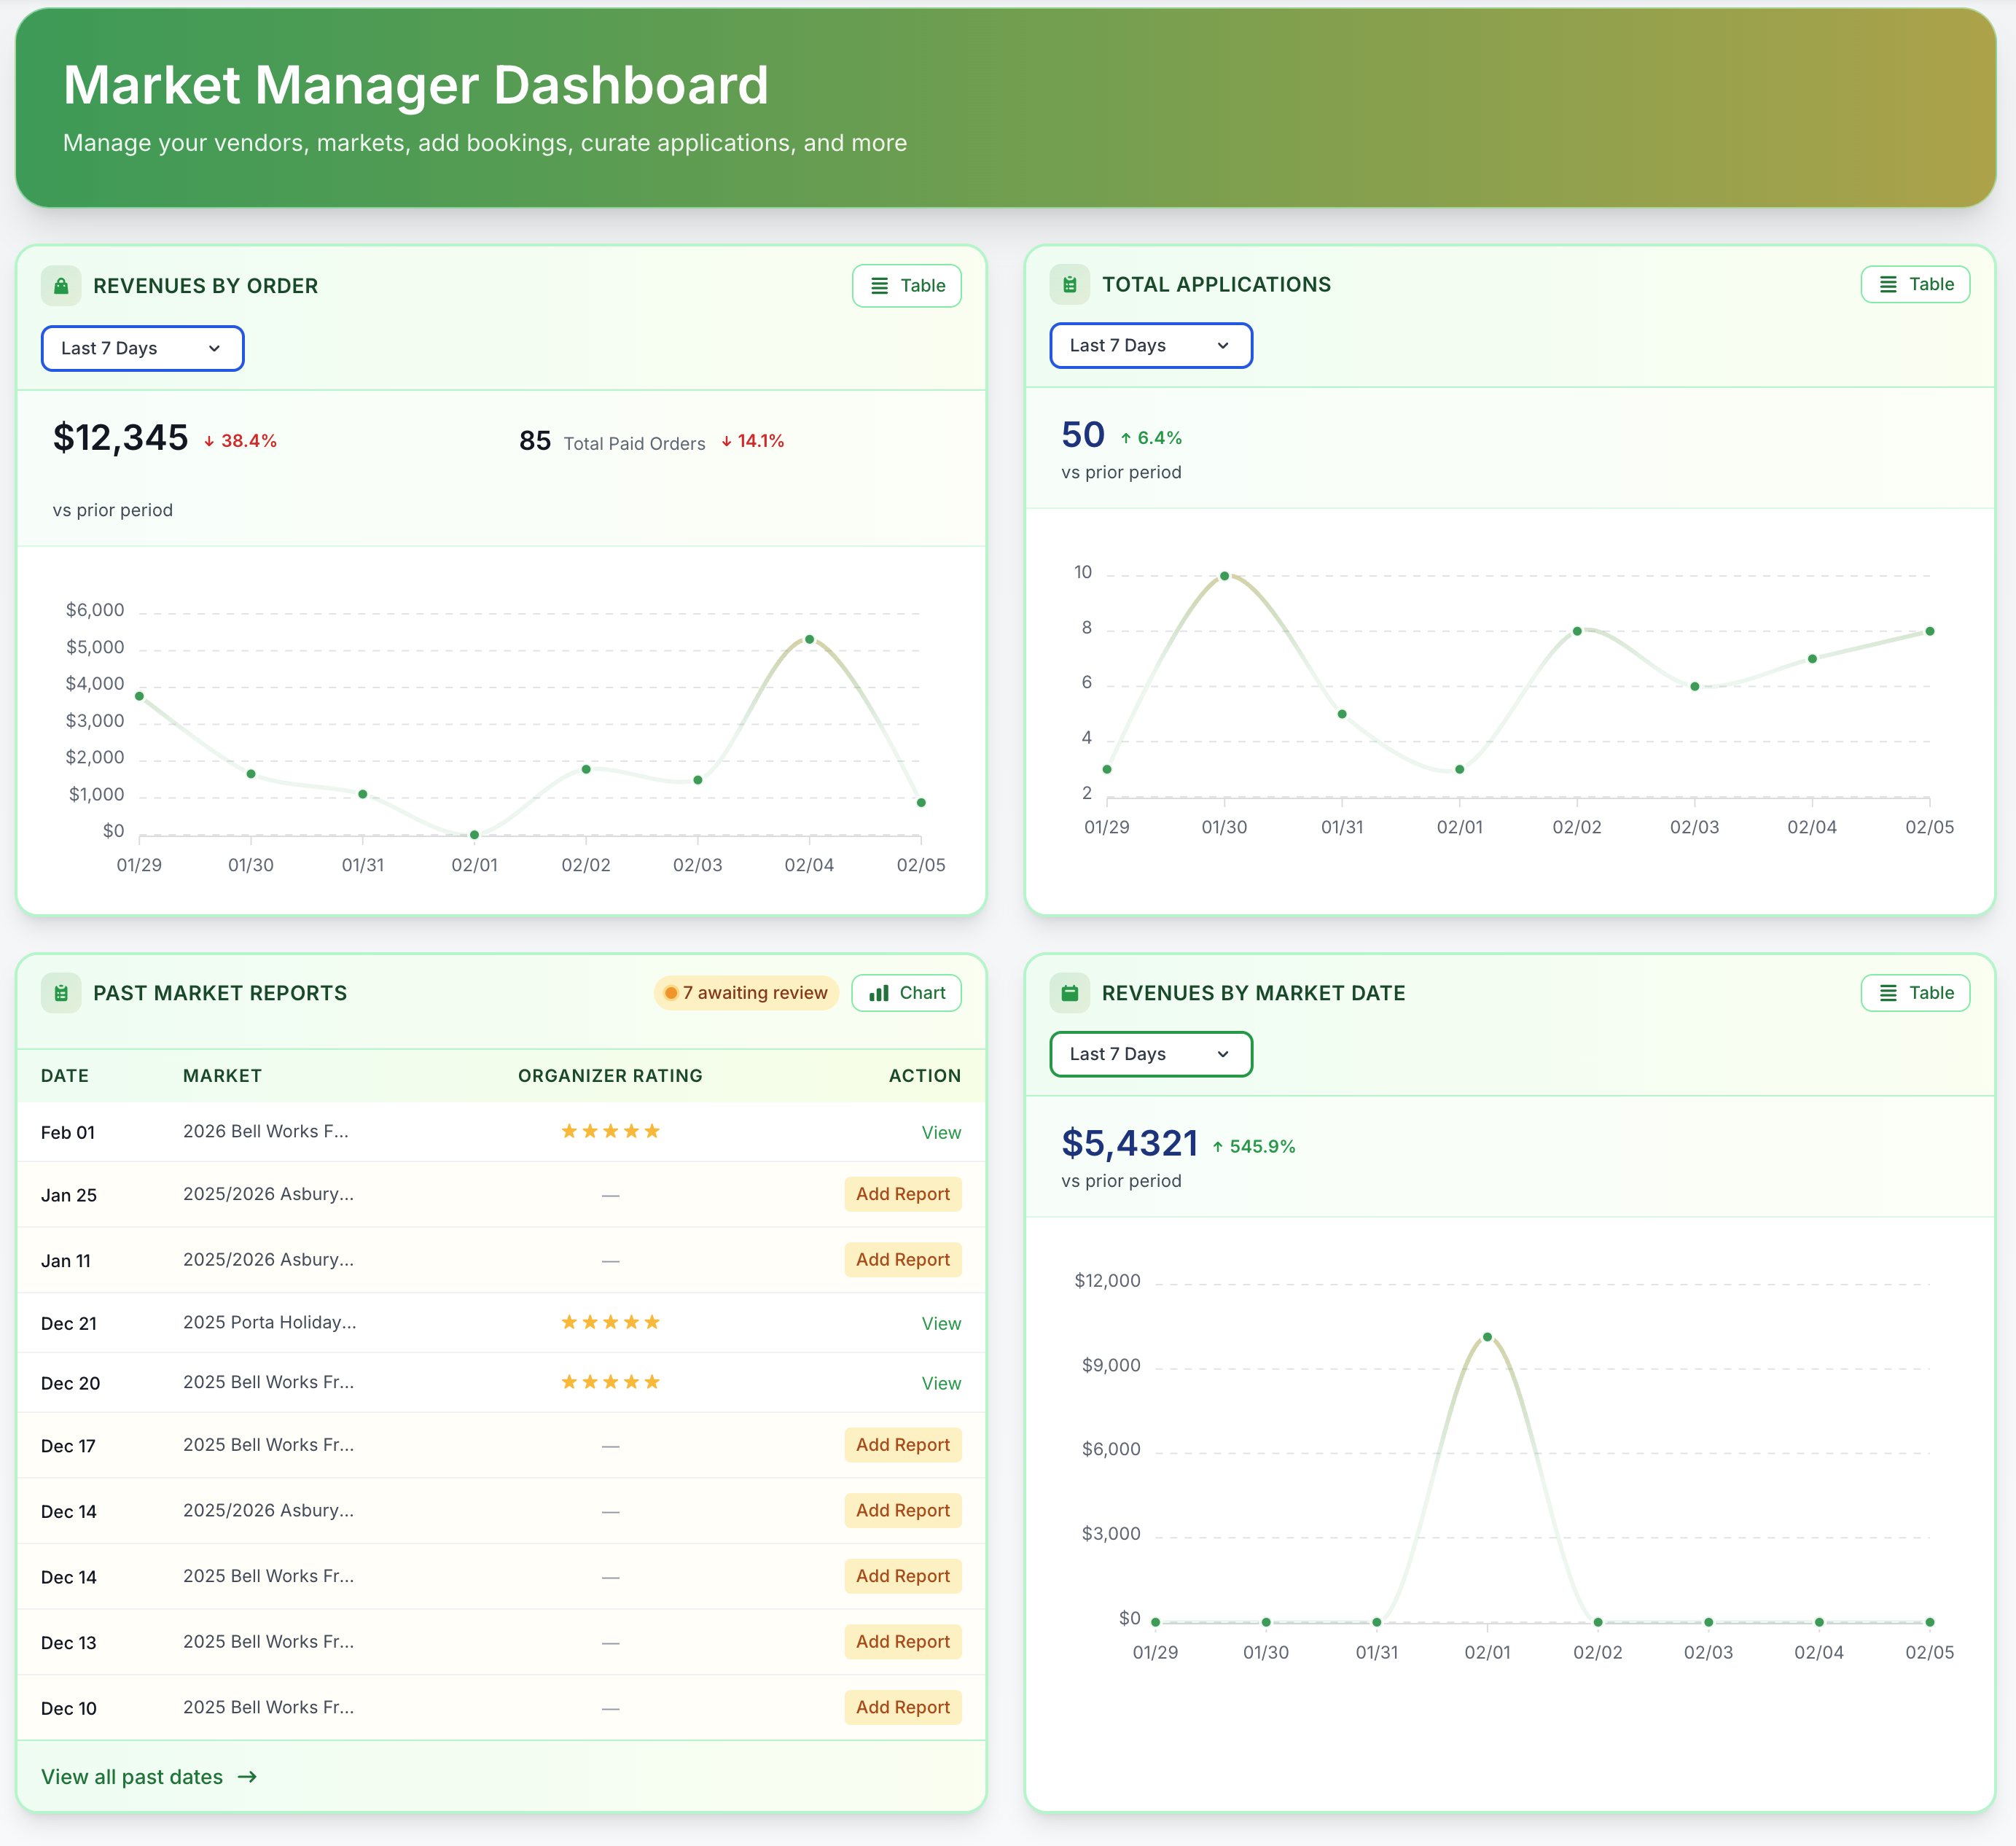The image size is (2016, 1846).
Task: Click the calendar icon next to Past Market Reports
Action: [x=60, y=992]
